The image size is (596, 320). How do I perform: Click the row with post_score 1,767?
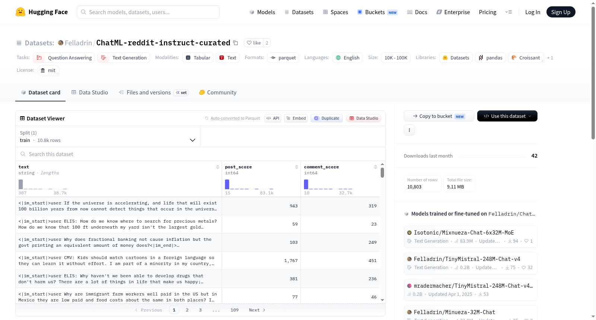197,261
